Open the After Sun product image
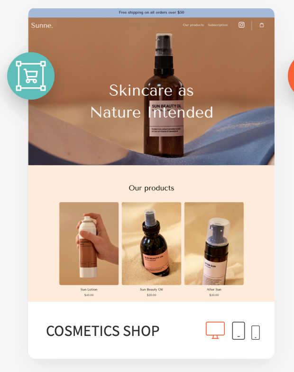This screenshot has width=294, height=372. coord(214,243)
